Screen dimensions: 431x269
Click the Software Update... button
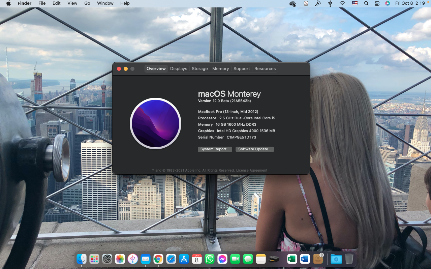coord(255,149)
